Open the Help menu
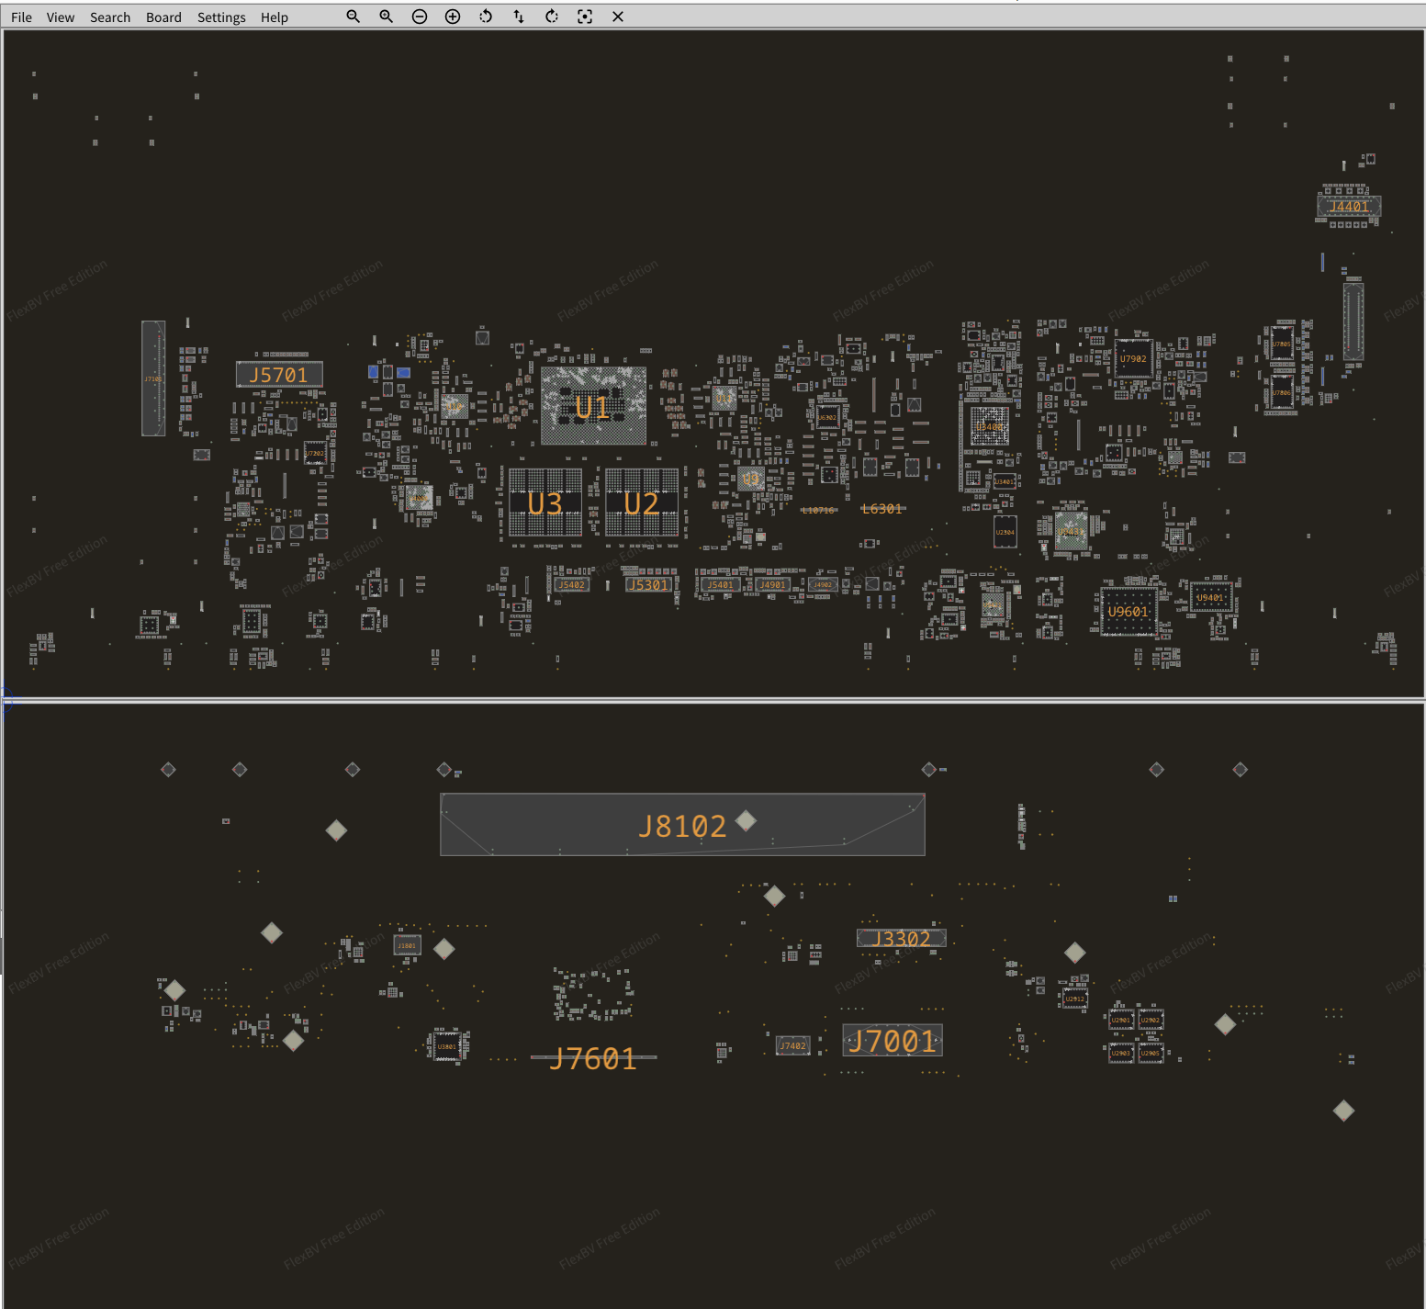Screen dimensions: 1426x1309 tap(274, 17)
